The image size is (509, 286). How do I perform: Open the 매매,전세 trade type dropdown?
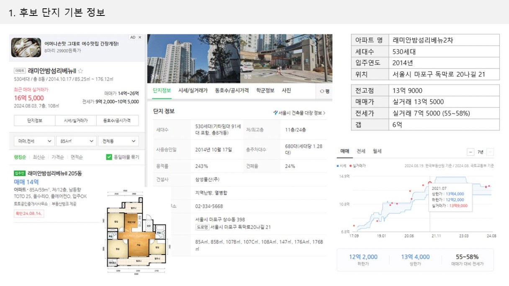click(34, 141)
